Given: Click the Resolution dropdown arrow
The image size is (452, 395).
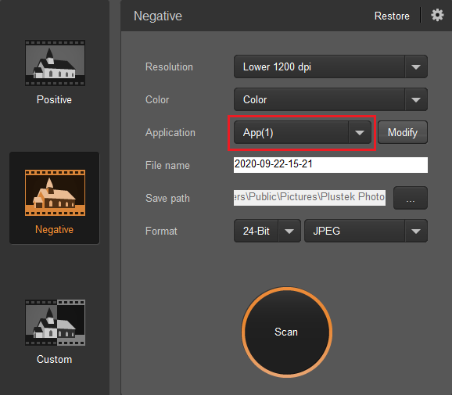Looking at the screenshot, I should click(x=416, y=67).
